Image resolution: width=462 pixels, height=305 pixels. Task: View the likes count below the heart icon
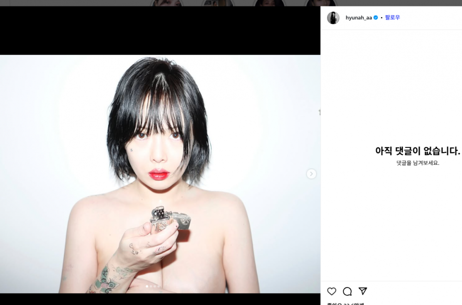click(345, 304)
